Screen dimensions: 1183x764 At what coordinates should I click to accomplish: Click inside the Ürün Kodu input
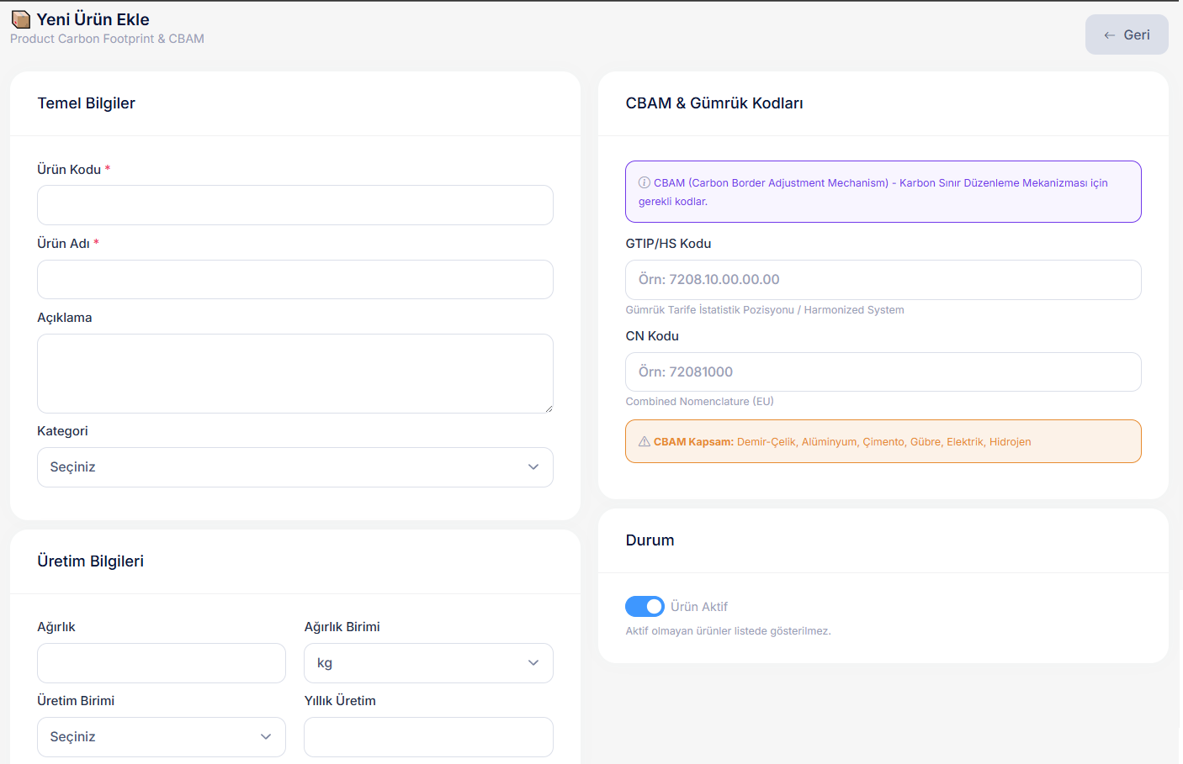tap(294, 204)
